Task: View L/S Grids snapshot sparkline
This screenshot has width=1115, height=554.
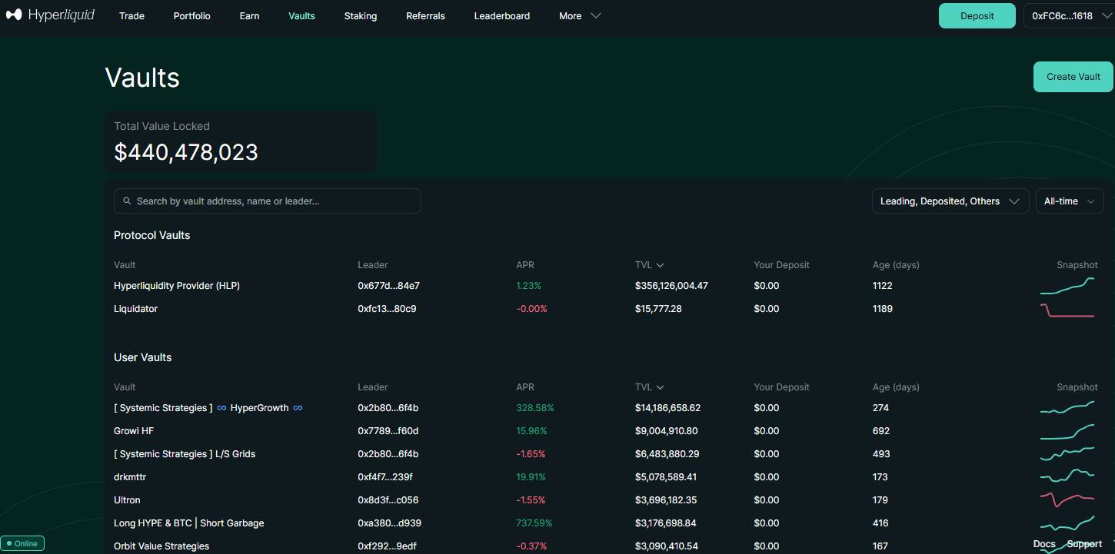Action: [x=1067, y=453]
